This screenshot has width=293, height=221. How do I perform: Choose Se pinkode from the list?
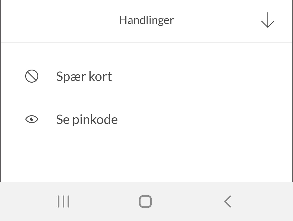pos(87,119)
